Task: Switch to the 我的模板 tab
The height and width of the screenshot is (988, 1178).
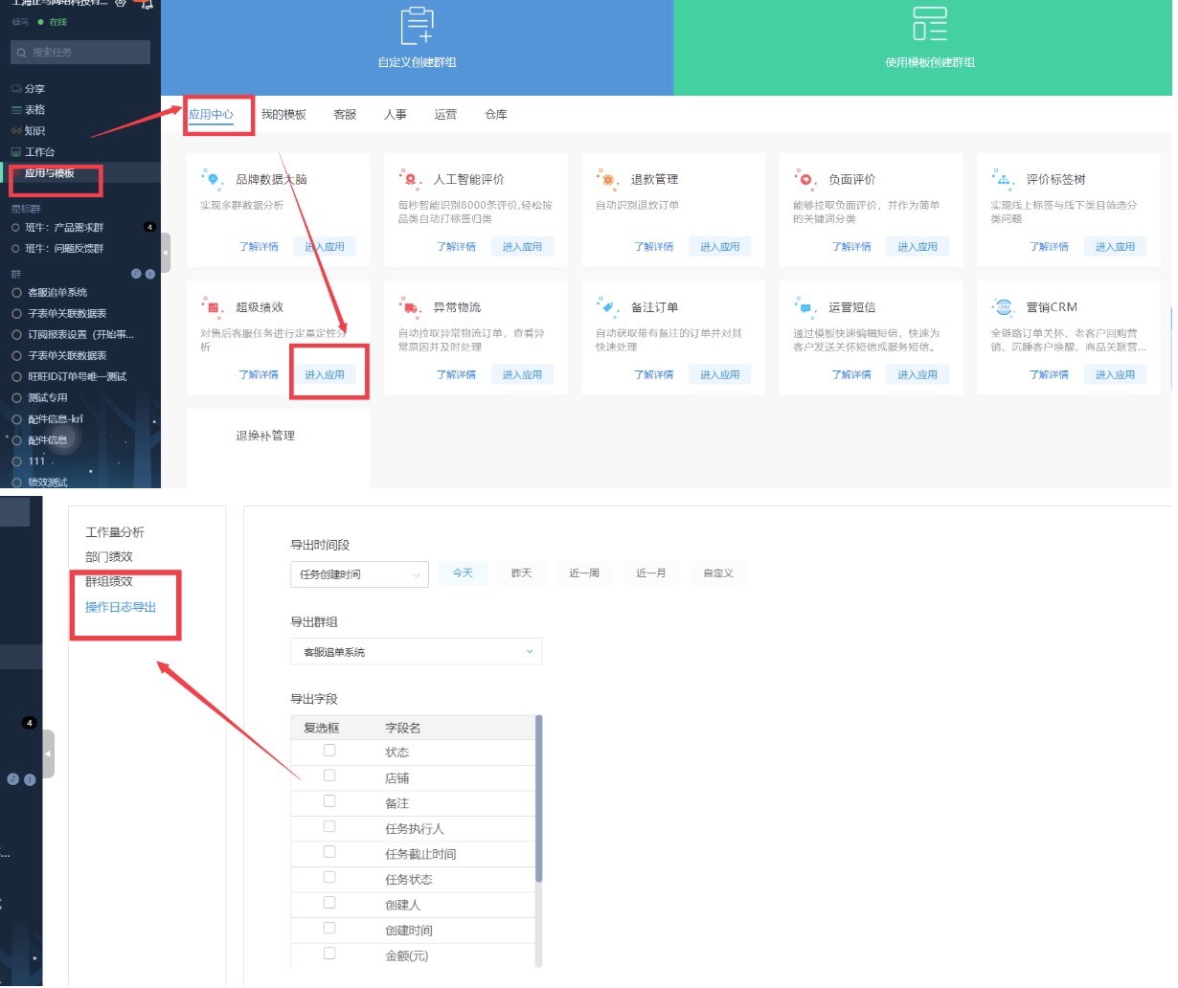Action: click(283, 115)
